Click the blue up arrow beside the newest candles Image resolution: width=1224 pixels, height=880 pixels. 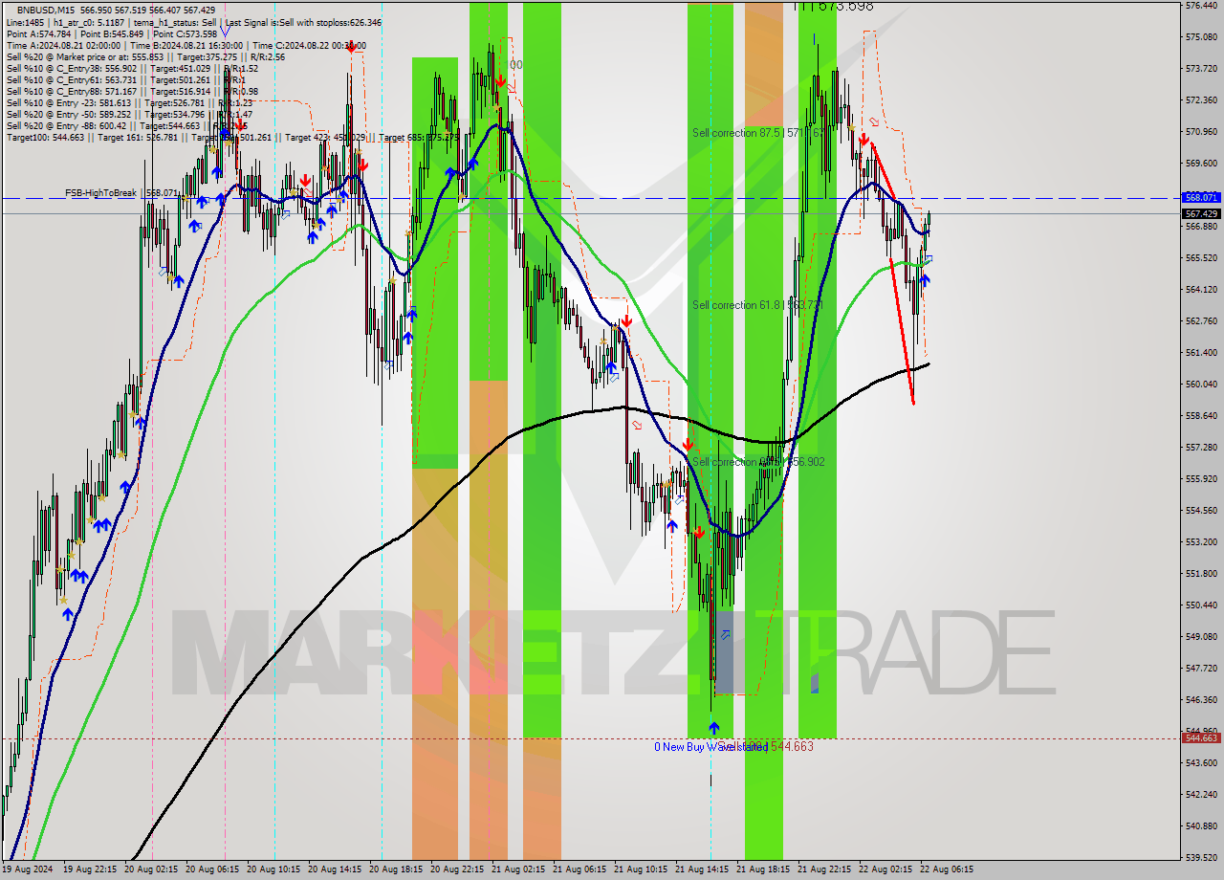coord(925,280)
